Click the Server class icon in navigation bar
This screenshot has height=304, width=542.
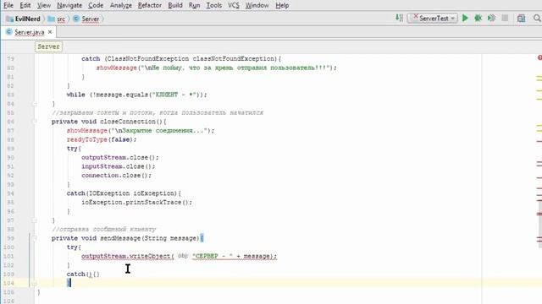click(76, 19)
